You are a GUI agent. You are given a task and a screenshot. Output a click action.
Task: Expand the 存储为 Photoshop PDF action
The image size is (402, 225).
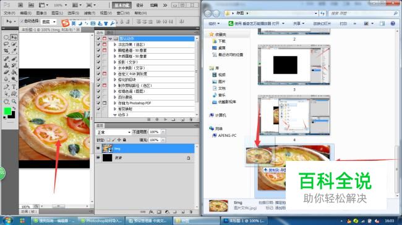coord(115,103)
